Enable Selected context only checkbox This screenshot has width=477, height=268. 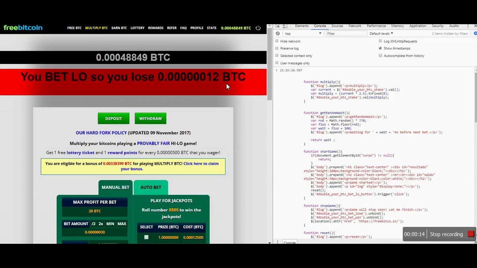(277, 56)
